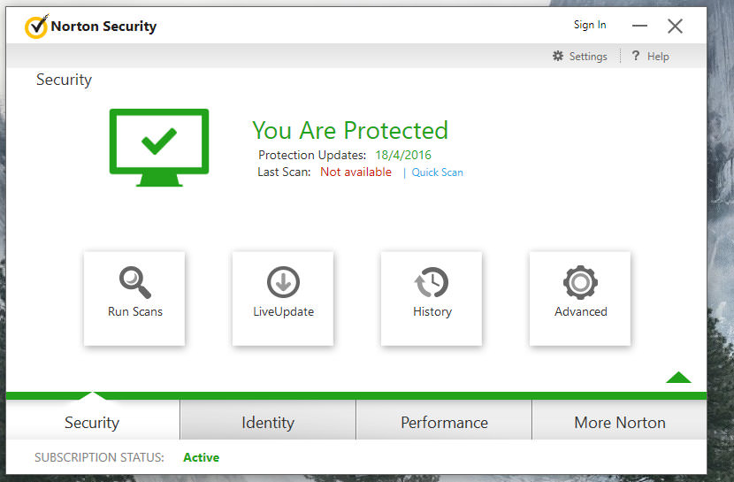This screenshot has height=482, width=734.
Task: Click the 'SUBSCRIPTION STATUS:' label
Action: click(99, 457)
